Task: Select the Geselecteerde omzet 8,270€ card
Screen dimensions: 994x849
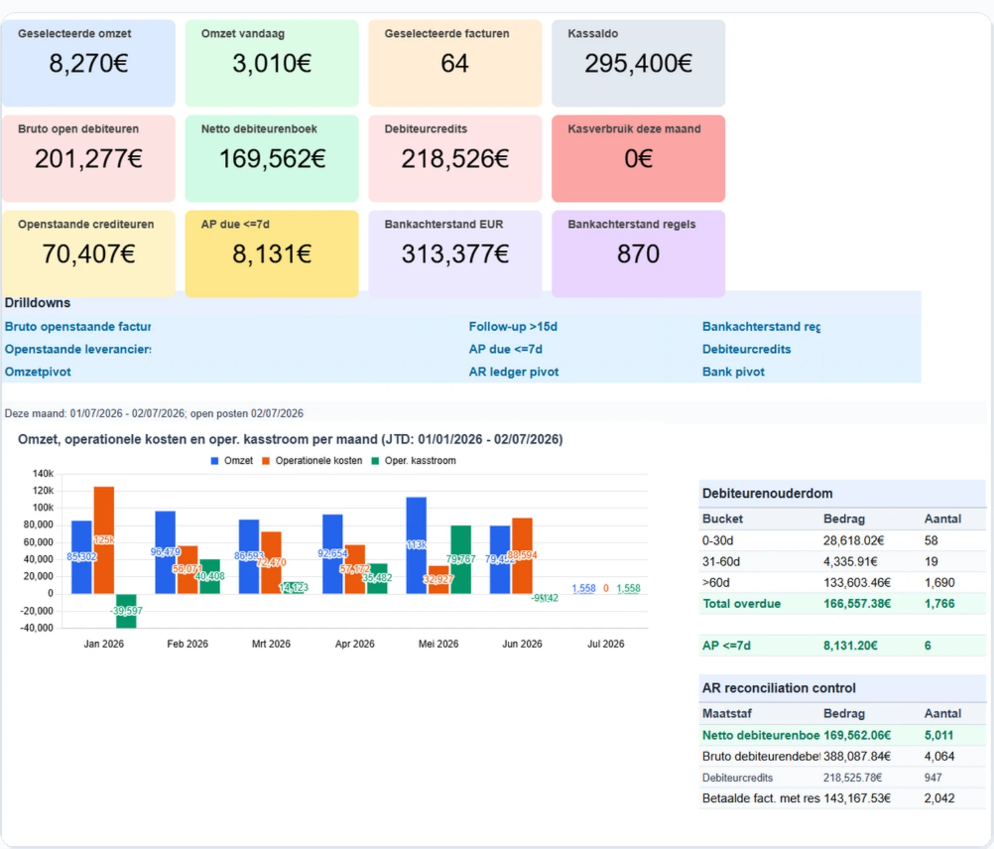Action: pos(89,63)
